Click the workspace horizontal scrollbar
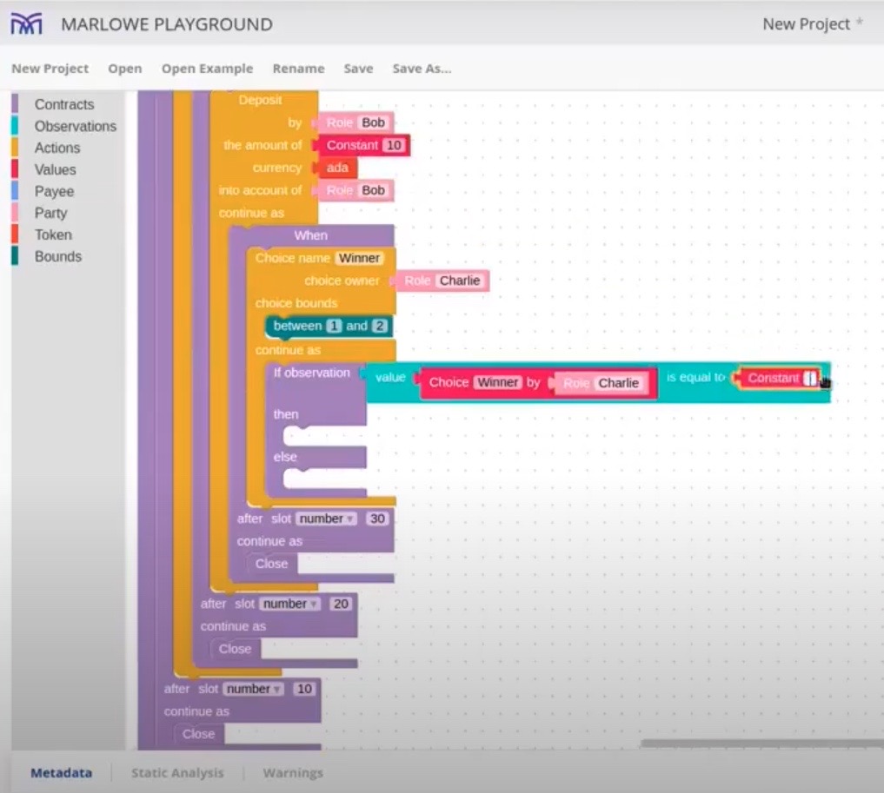This screenshot has width=884, height=793. click(x=762, y=743)
